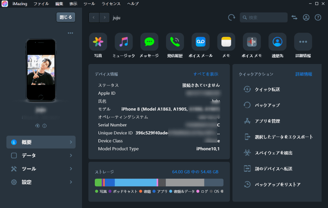Click すべてを表示 link in device info
Screen dimensions: 328x208
pos(206,74)
